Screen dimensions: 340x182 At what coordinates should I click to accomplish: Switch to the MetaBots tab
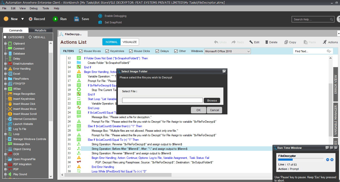click(x=41, y=30)
